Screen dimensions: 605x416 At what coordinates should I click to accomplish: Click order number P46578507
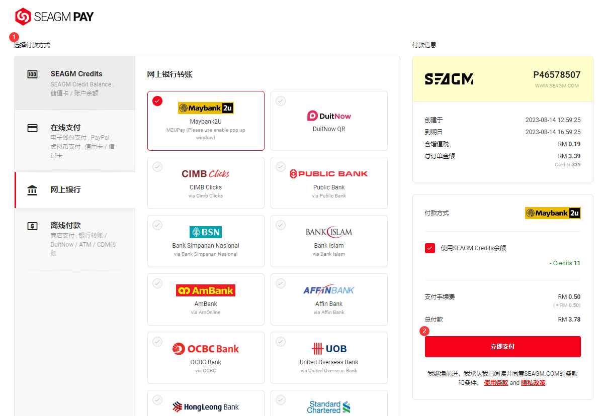pos(557,75)
